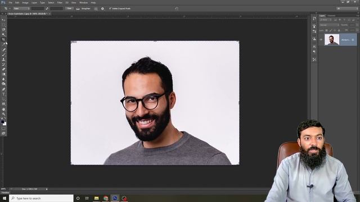Select the Eraser tool
This screenshot has width=360, height=202.
tap(3, 69)
